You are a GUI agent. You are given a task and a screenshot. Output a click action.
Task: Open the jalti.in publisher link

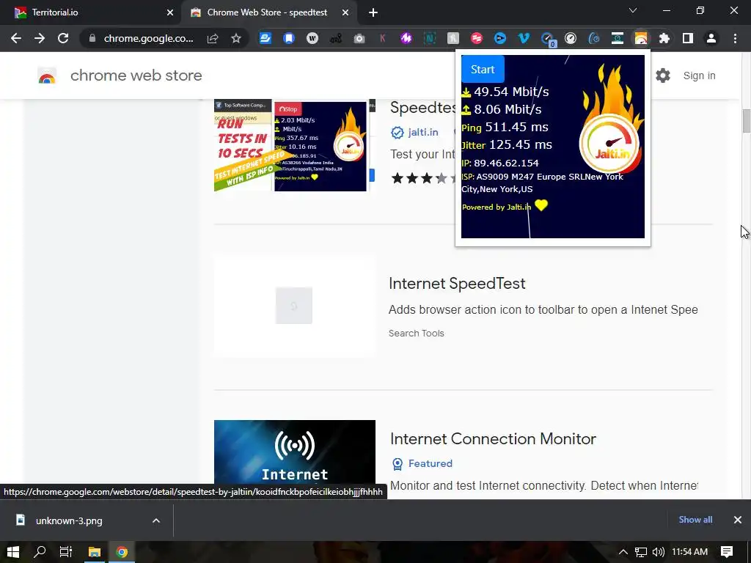(422, 132)
